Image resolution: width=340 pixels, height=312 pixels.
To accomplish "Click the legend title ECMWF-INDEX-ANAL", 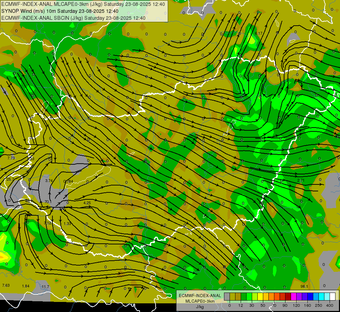I will pos(200,296).
